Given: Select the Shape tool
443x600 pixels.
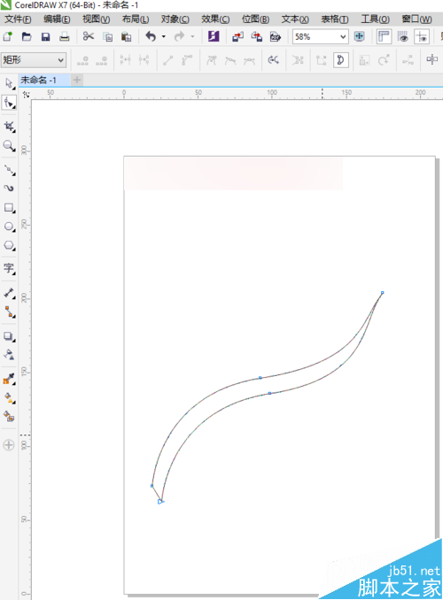Looking at the screenshot, I should 9,103.
